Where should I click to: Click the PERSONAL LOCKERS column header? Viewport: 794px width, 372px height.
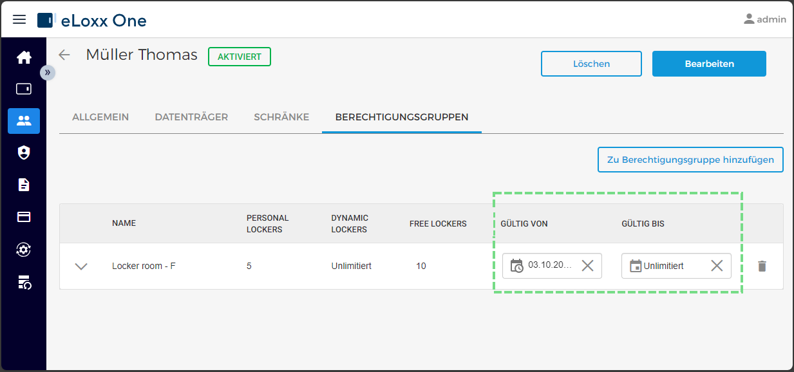click(x=268, y=223)
